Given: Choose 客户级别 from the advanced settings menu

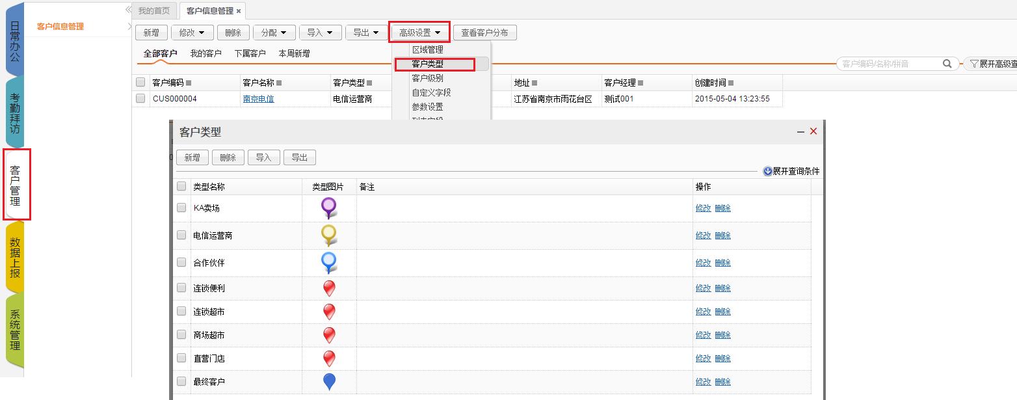Looking at the screenshot, I should [427, 78].
